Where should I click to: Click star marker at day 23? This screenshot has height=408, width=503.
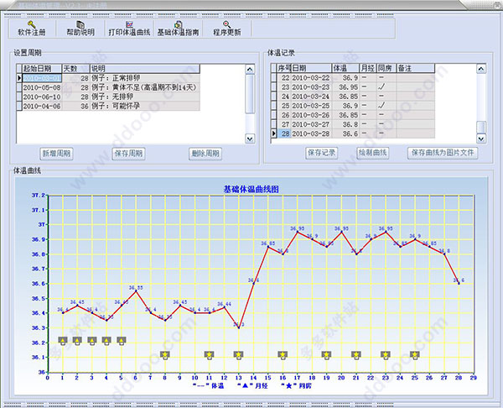386,355
